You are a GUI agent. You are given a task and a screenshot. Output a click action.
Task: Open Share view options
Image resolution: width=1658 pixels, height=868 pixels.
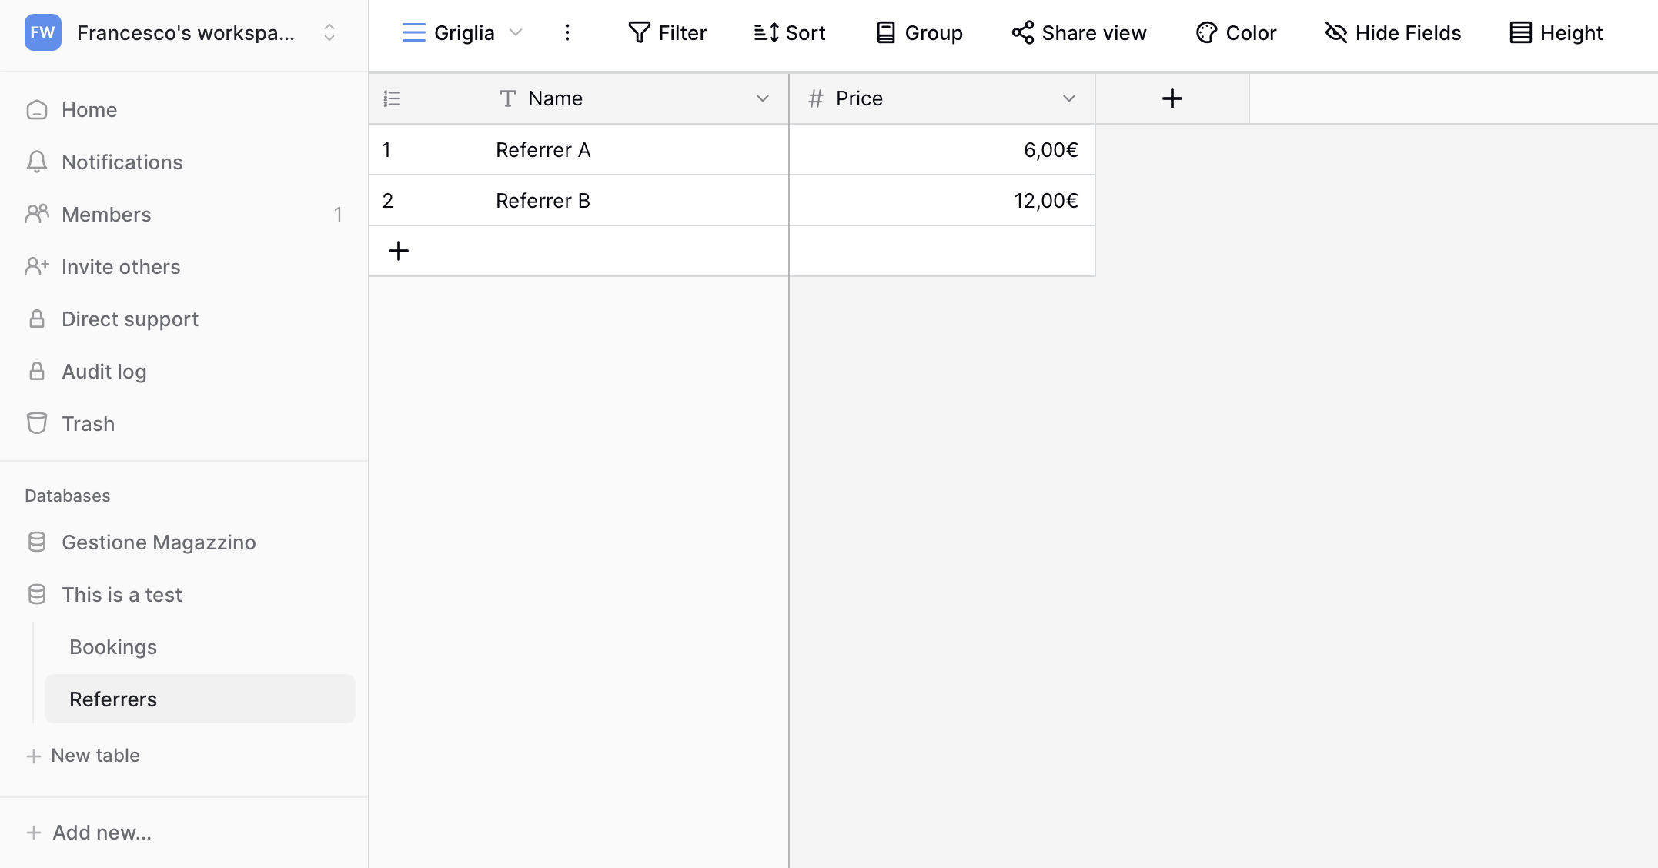click(1078, 32)
